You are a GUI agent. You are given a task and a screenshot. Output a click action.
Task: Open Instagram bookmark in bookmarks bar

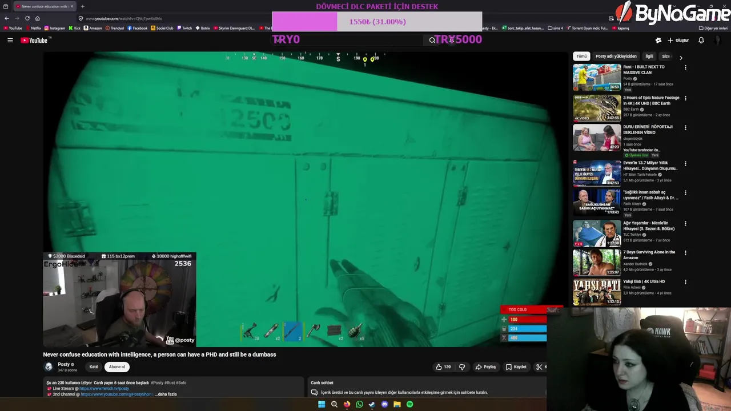point(55,28)
